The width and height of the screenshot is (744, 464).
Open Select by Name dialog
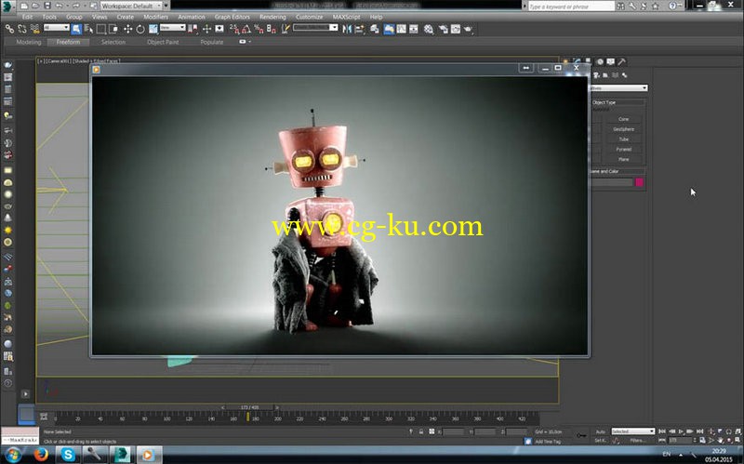coord(88,29)
